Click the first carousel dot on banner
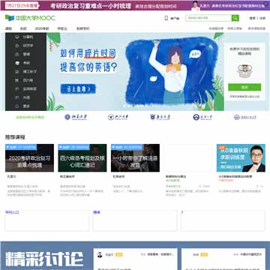This screenshot has width=270, height=270. point(124,106)
